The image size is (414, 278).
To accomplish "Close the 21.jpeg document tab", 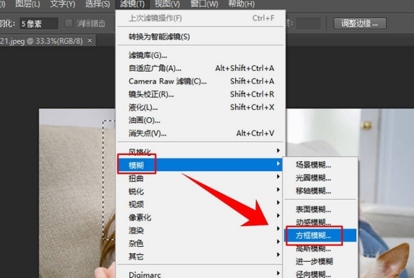I will [90, 41].
